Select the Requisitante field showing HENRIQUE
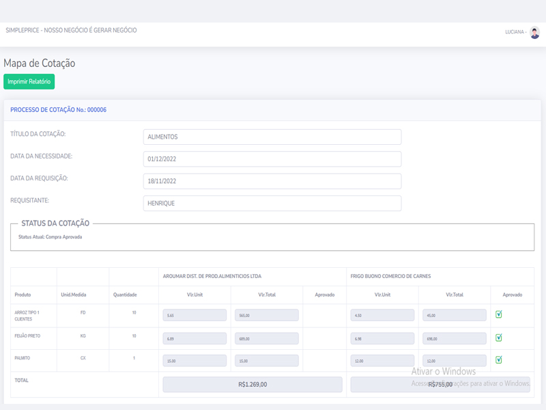Image resolution: width=546 pixels, height=410 pixels. pyautogui.click(x=272, y=203)
